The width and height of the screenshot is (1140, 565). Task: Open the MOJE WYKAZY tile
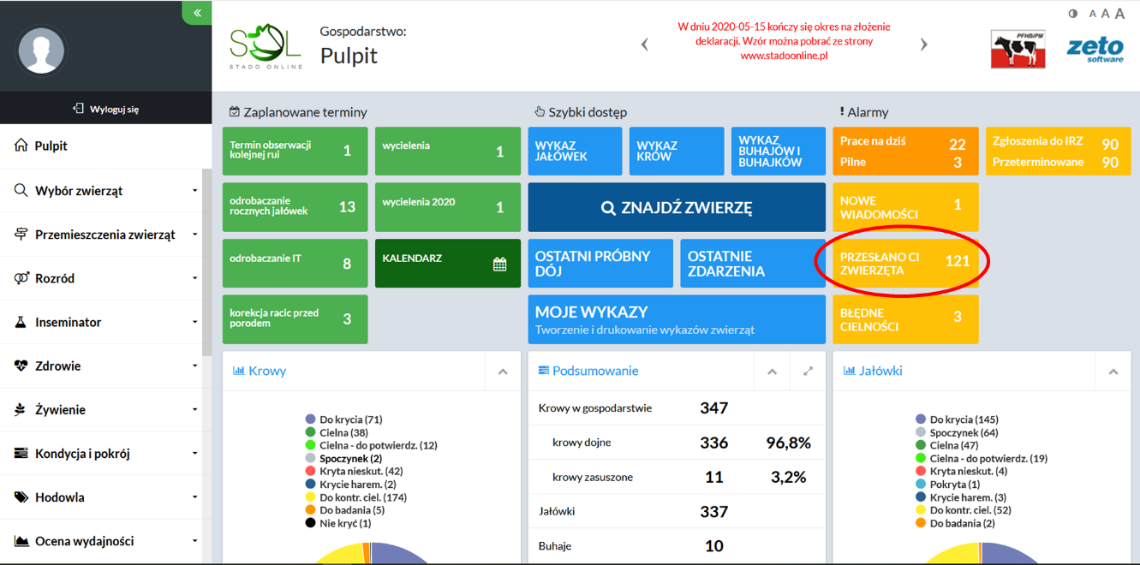677,319
